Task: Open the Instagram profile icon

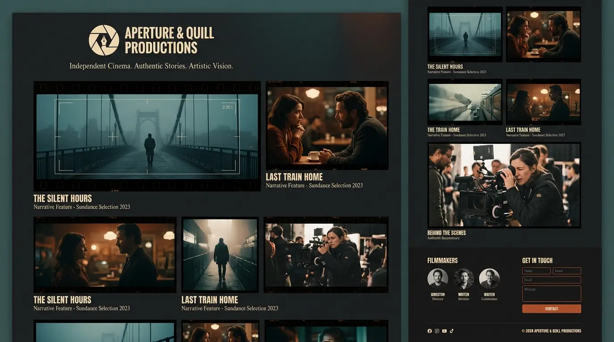Action: [437, 331]
